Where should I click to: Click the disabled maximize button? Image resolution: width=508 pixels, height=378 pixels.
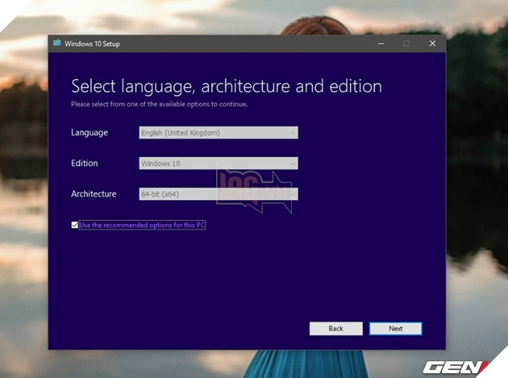pos(406,44)
